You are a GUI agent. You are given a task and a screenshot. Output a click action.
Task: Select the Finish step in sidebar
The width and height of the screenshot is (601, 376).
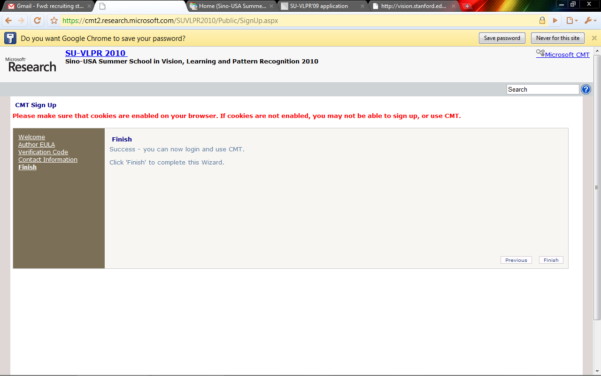point(27,167)
